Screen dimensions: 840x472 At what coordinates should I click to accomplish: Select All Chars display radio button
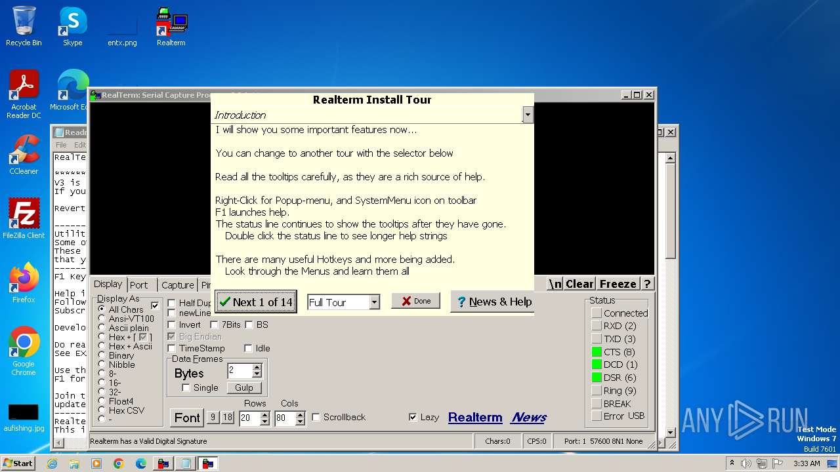coord(102,309)
